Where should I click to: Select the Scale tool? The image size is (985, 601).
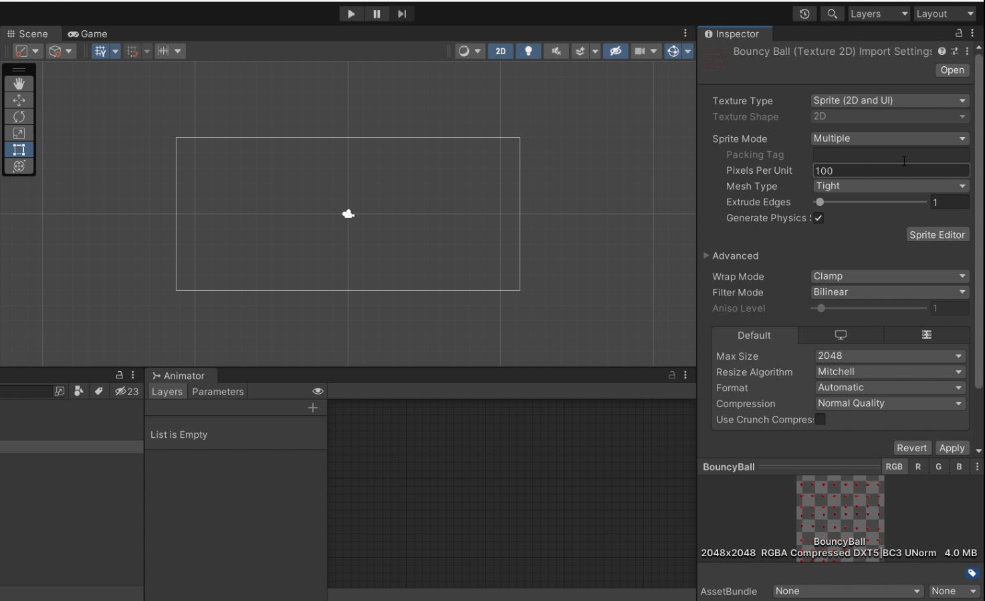(x=19, y=134)
